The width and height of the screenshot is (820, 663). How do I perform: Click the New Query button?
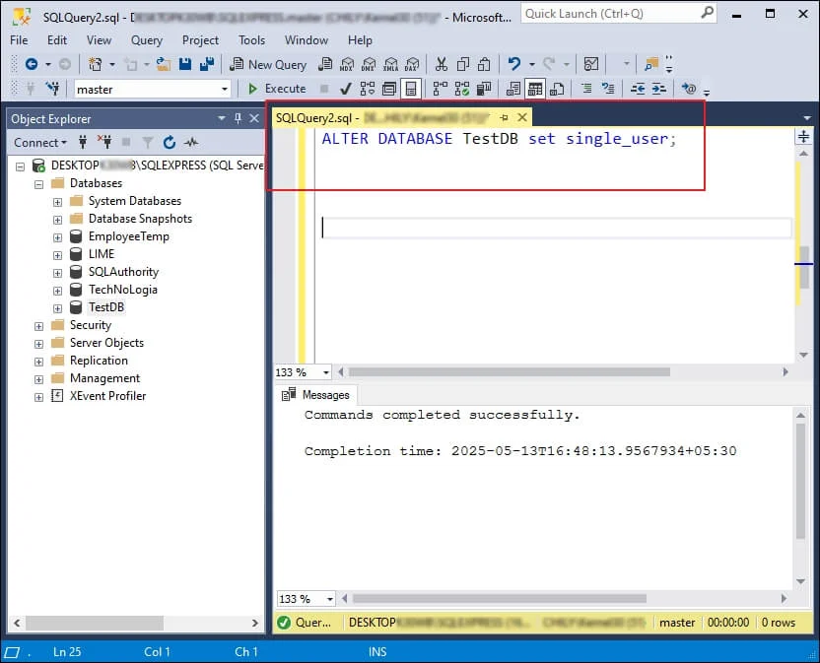point(268,64)
